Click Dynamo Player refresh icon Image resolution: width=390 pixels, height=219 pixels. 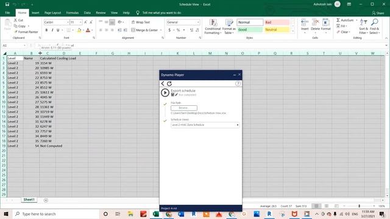pos(169,84)
